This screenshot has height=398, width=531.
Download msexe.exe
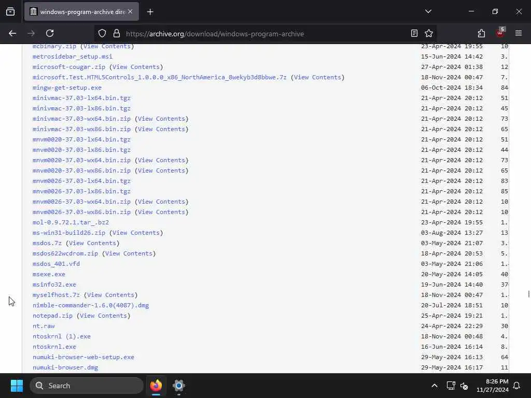49,274
